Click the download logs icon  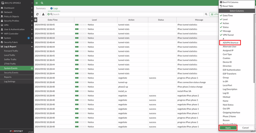point(43,14)
